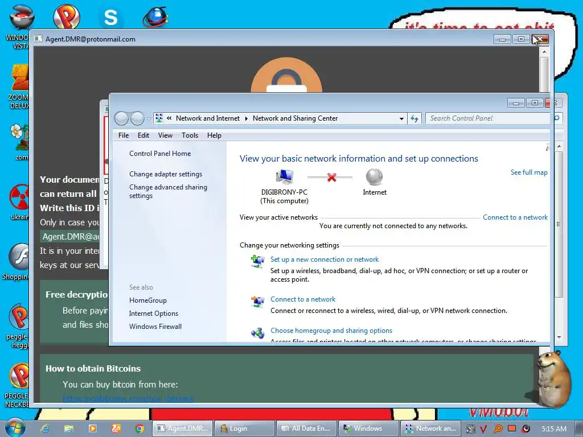
Task: Click the Connect to a network list icon
Action: click(x=257, y=302)
